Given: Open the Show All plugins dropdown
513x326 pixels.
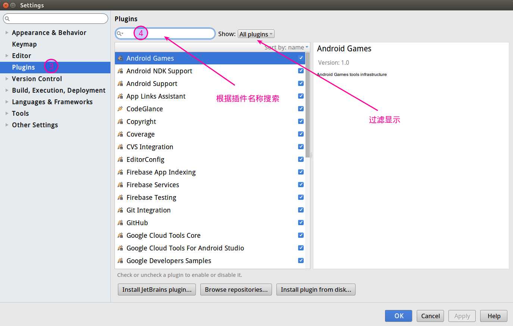Looking at the screenshot, I should click(256, 34).
